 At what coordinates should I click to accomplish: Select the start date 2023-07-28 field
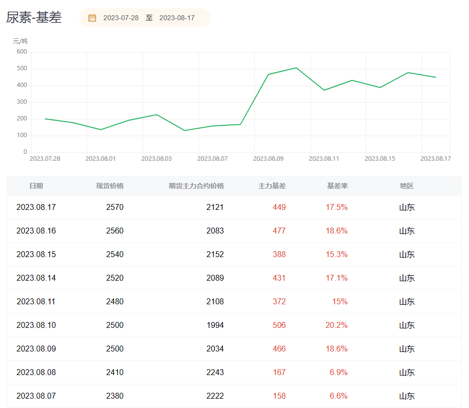(121, 18)
